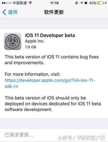Tap the 中国联通 carrier label
This screenshot has height=142, width=108.
coord(20,3)
